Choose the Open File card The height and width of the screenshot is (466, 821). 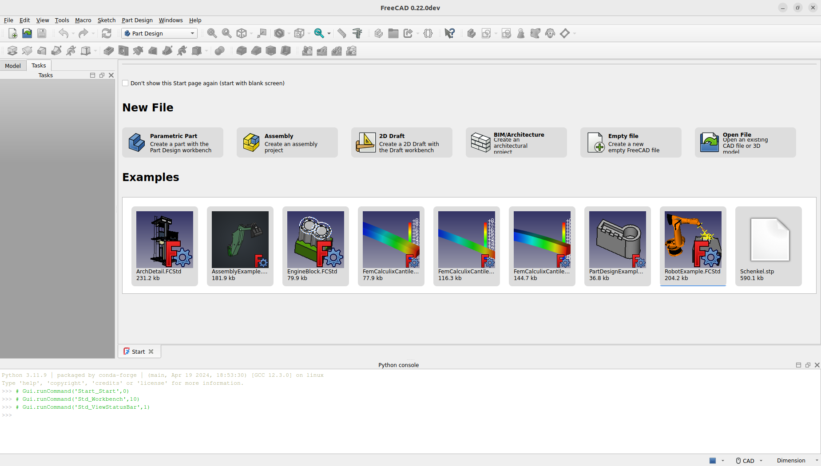tap(746, 142)
